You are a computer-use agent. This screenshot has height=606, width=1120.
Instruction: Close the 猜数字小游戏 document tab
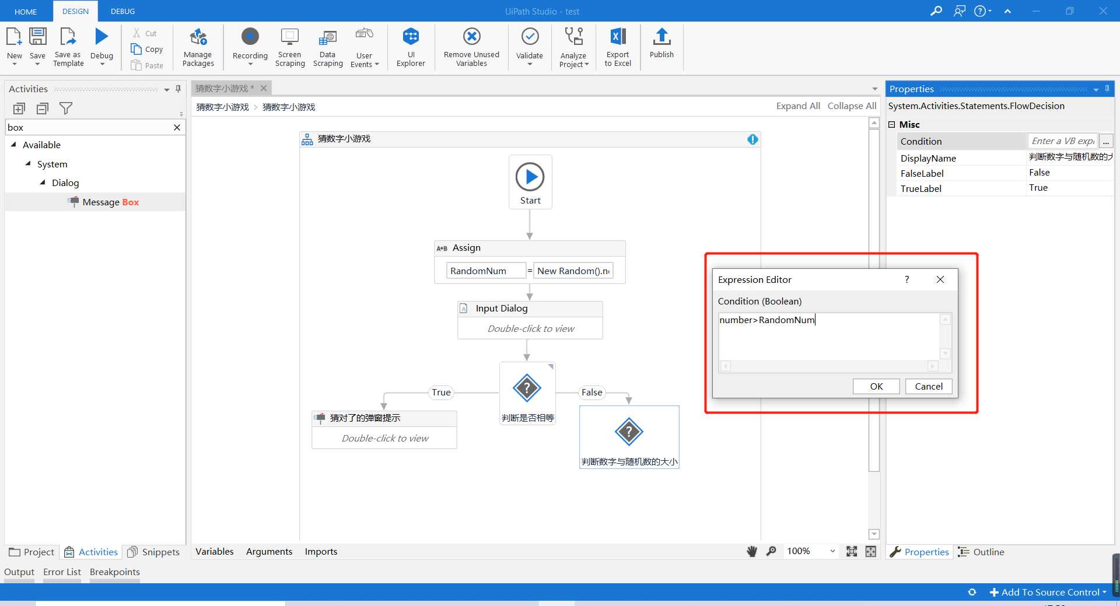264,88
